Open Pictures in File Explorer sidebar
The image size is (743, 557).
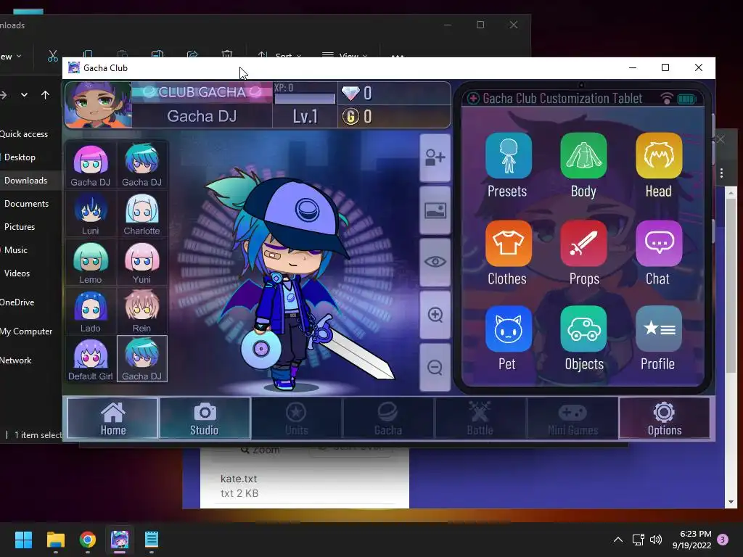(20, 227)
